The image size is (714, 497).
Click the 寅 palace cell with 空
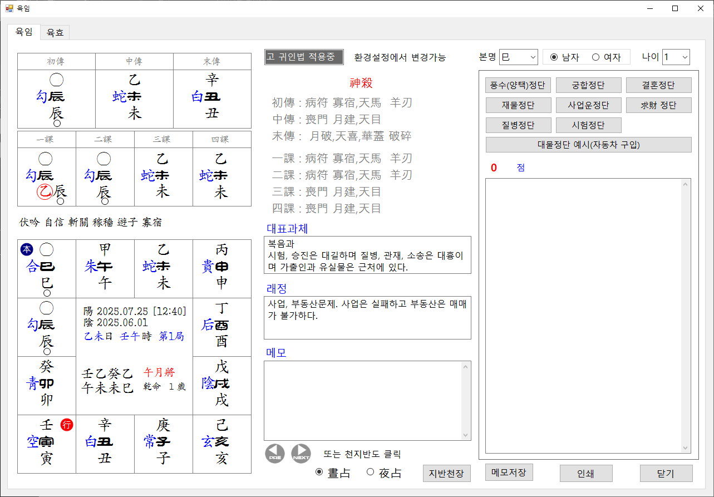[x=47, y=444]
